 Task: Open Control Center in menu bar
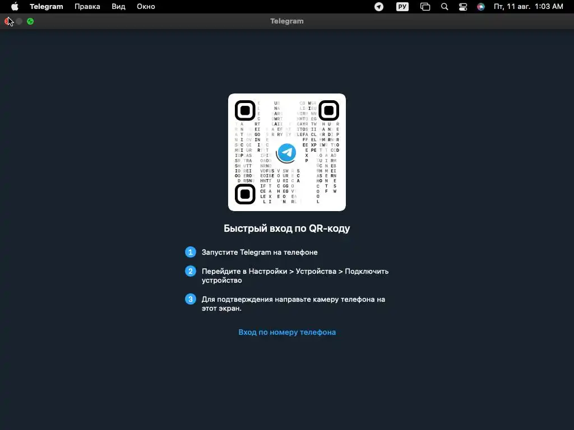point(462,7)
